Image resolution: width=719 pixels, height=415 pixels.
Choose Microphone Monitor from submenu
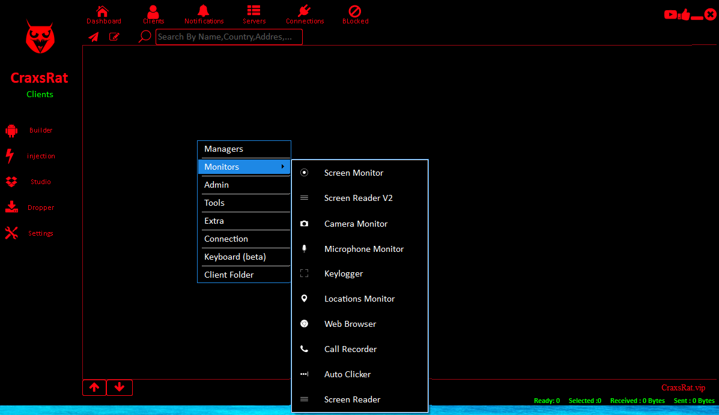(x=360, y=249)
